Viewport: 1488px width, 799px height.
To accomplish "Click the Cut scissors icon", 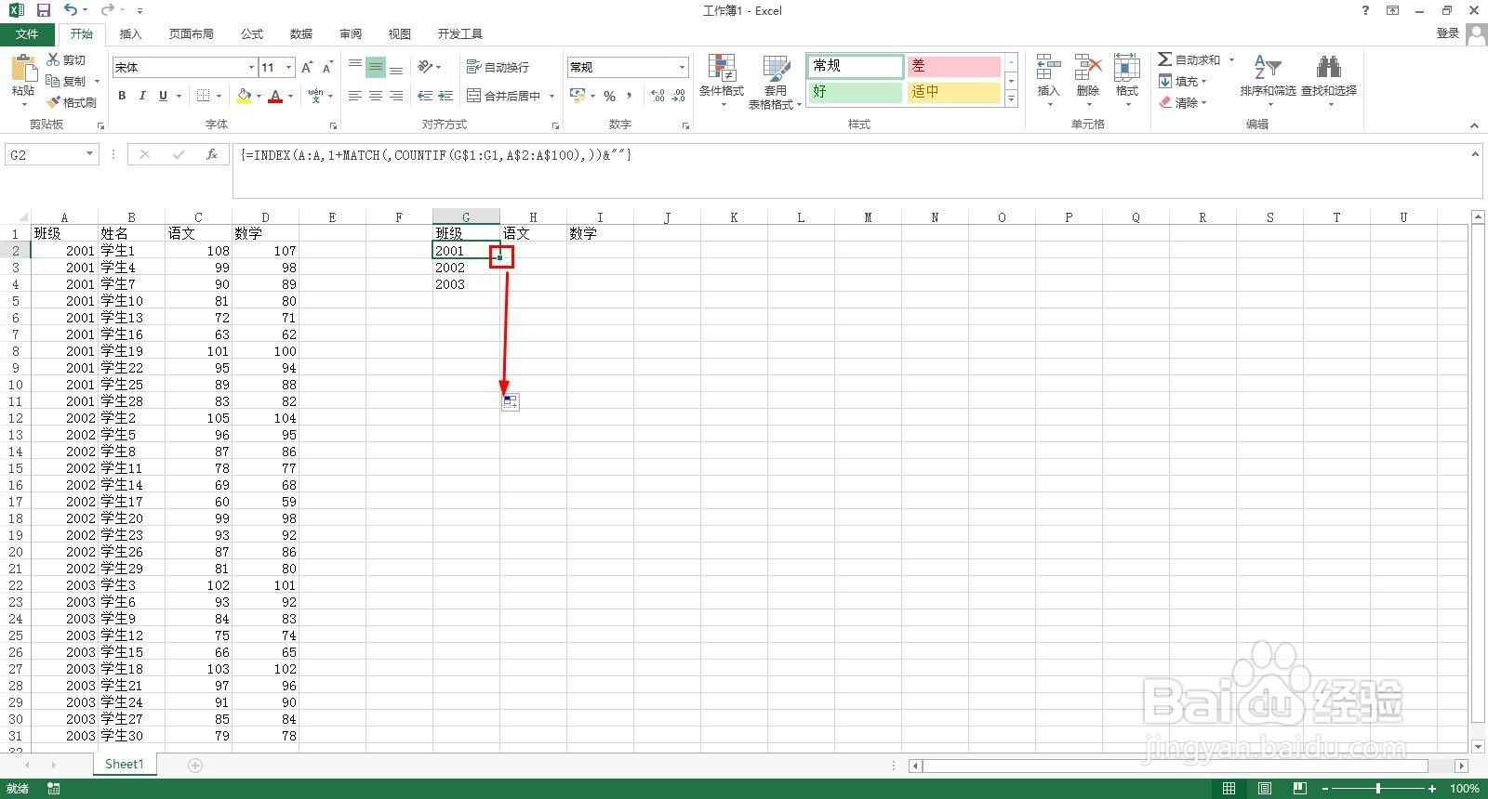I will pyautogui.click(x=53, y=59).
